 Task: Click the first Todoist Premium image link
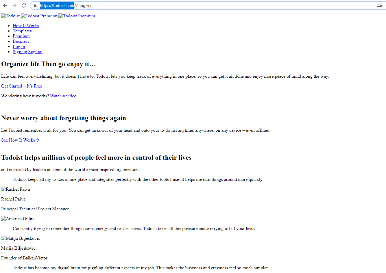39,16
